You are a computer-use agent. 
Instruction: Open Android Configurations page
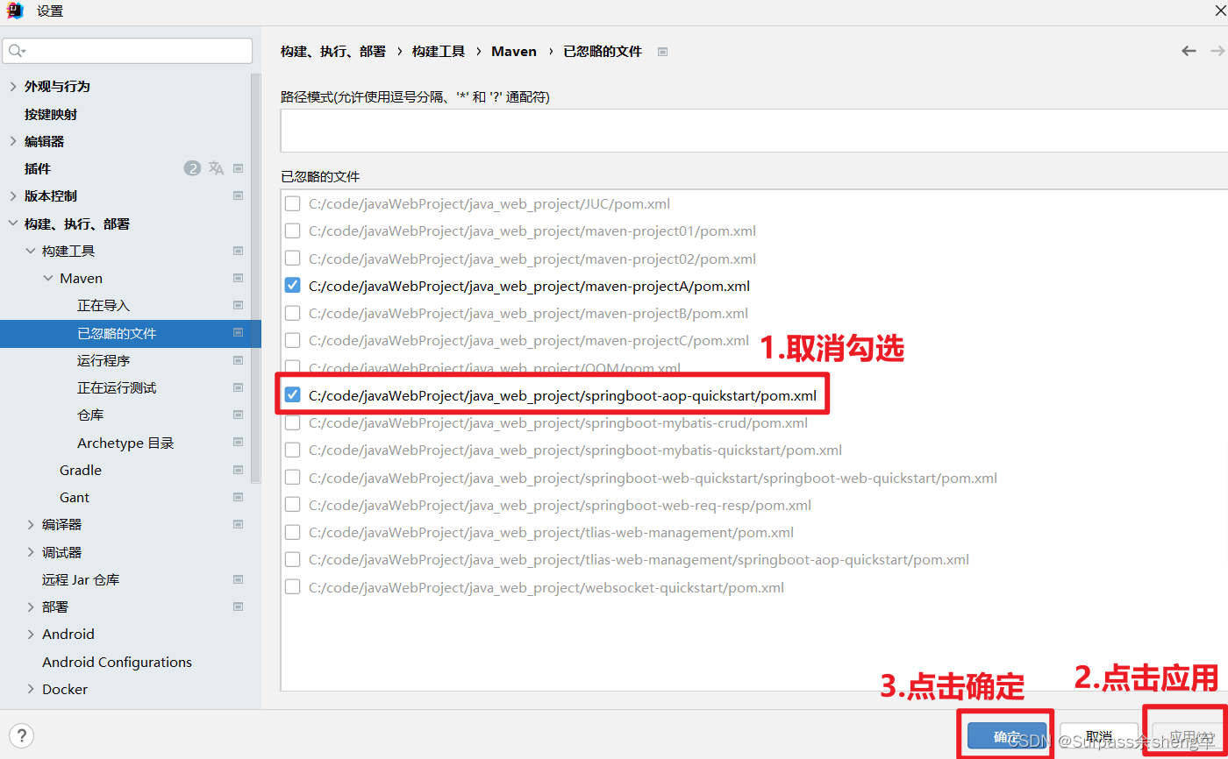point(117,662)
